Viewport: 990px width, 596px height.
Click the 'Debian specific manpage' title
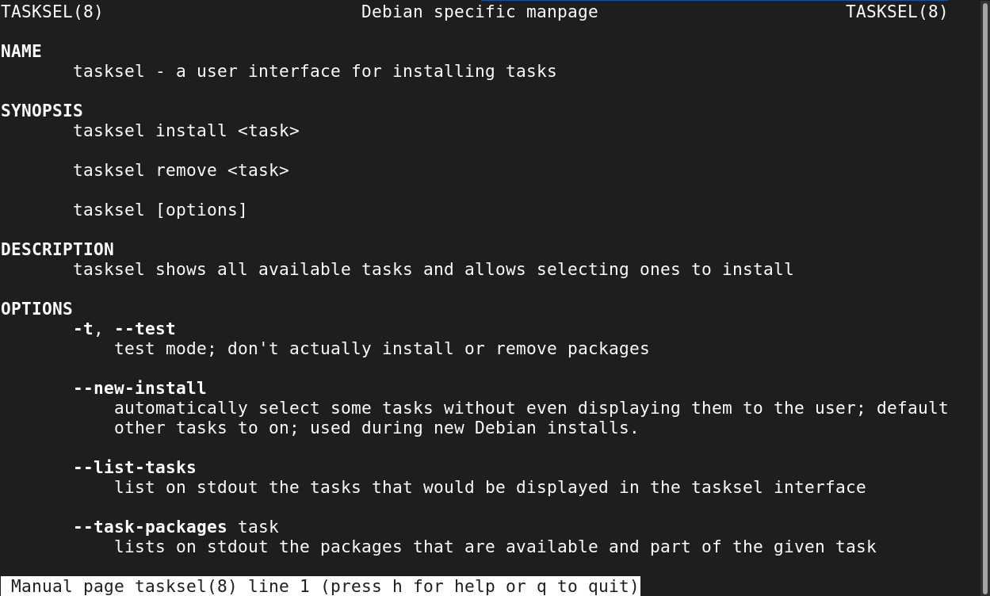click(x=480, y=12)
